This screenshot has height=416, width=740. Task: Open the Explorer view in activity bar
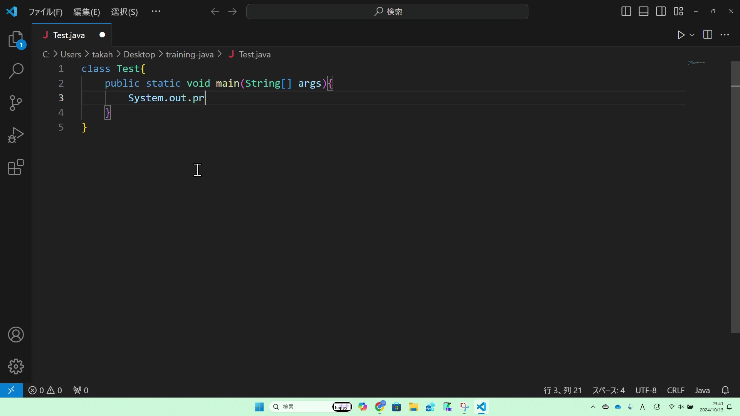pos(16,39)
